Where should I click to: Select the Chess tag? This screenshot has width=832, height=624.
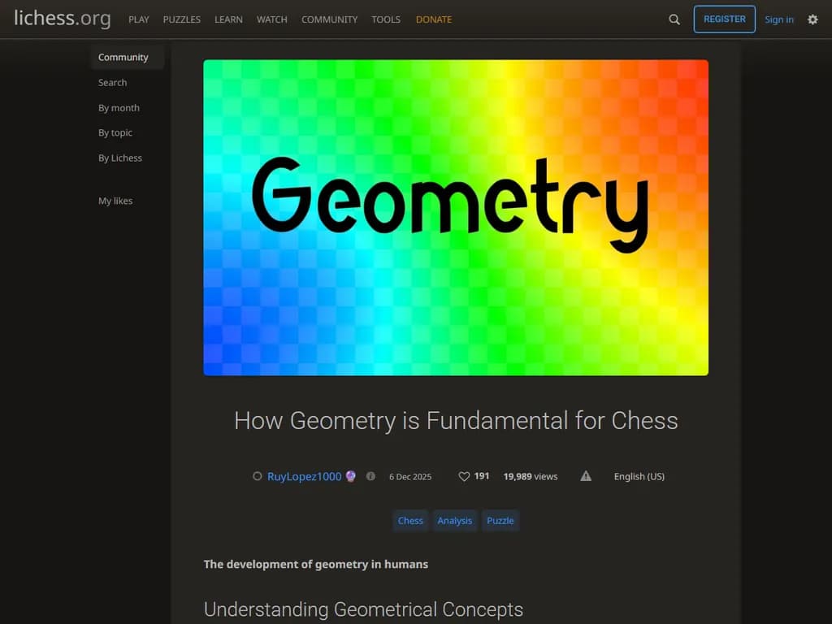[x=410, y=520]
